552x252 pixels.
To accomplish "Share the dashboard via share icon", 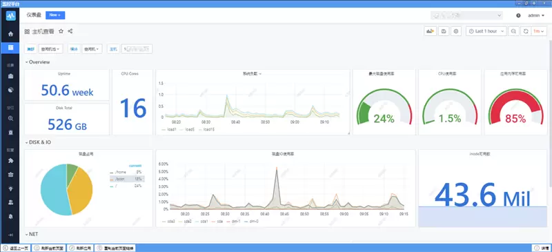I will [x=70, y=31].
